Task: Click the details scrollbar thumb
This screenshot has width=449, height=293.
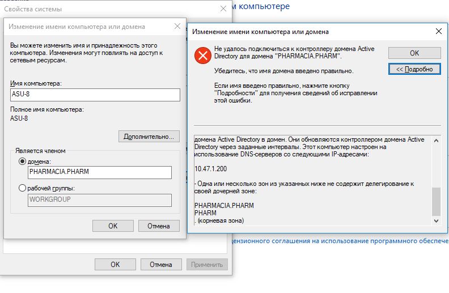Action: [x=436, y=201]
